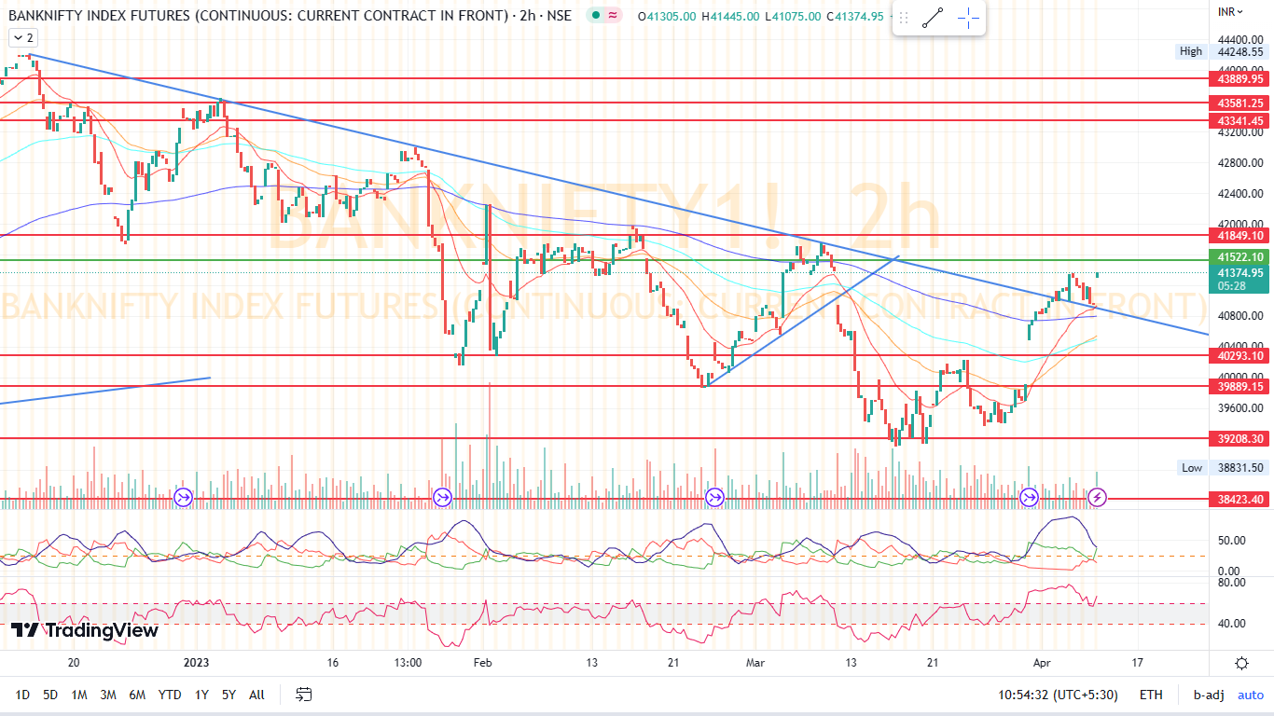Click the 43581.25 horizontal line price label
This screenshot has width=1274, height=716.
(1239, 103)
